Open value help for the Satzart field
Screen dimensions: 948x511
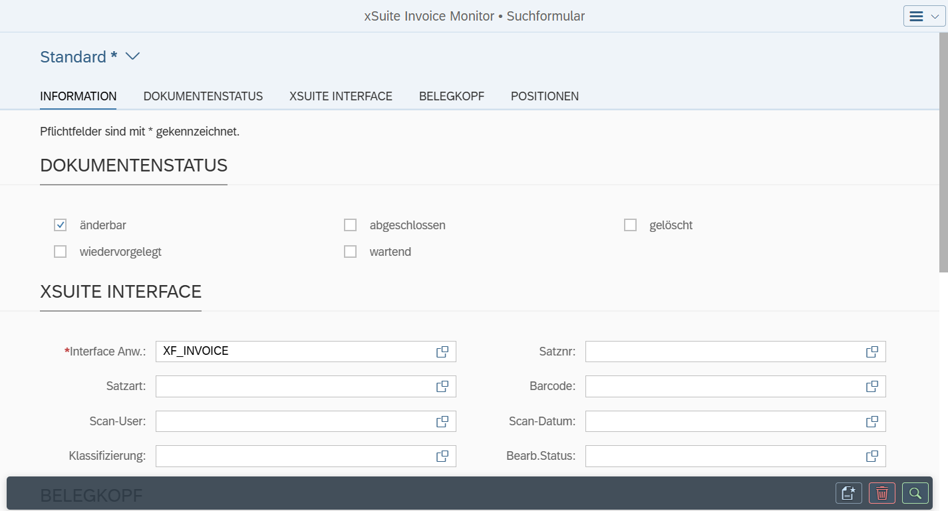click(442, 386)
